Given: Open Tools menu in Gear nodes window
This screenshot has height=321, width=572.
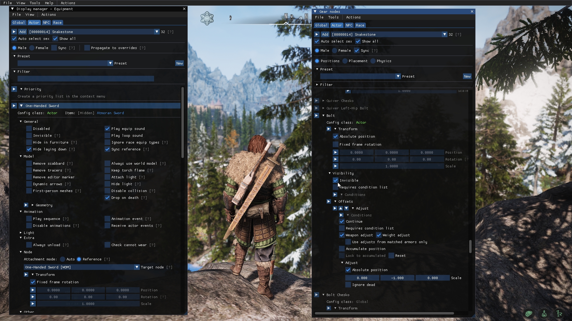Looking at the screenshot, I should pos(333,17).
